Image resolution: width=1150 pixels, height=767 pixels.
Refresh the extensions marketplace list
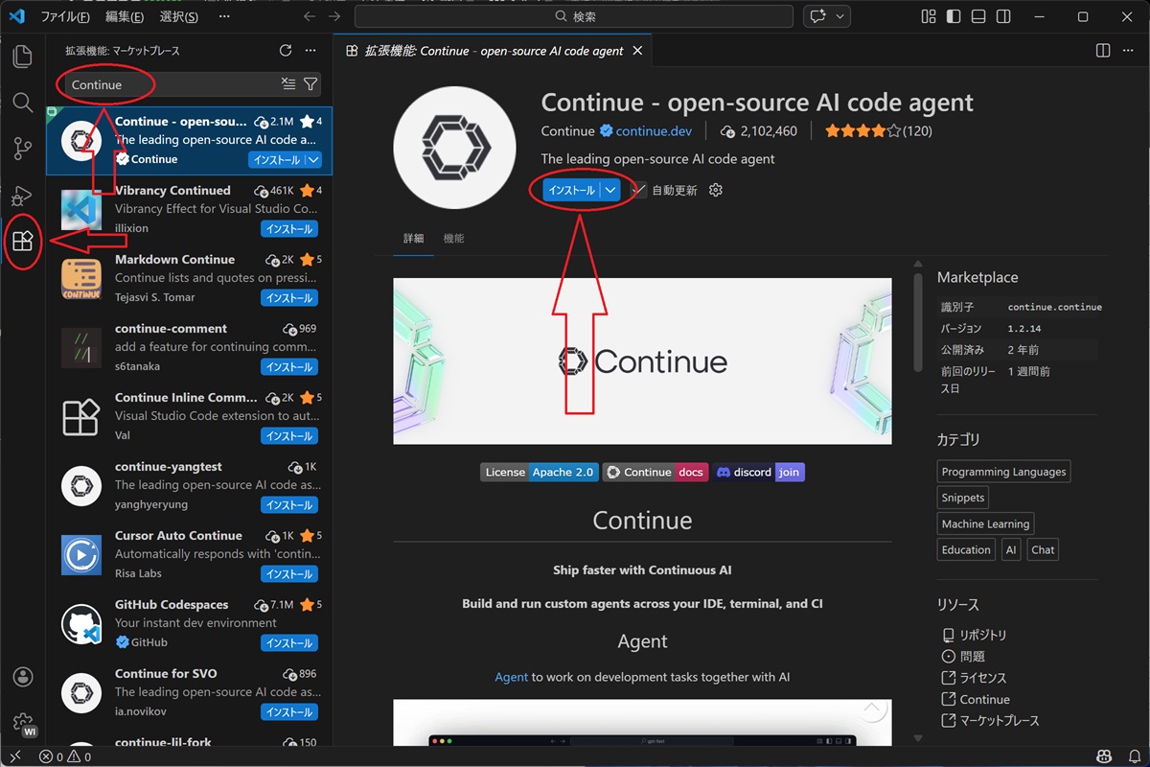285,51
